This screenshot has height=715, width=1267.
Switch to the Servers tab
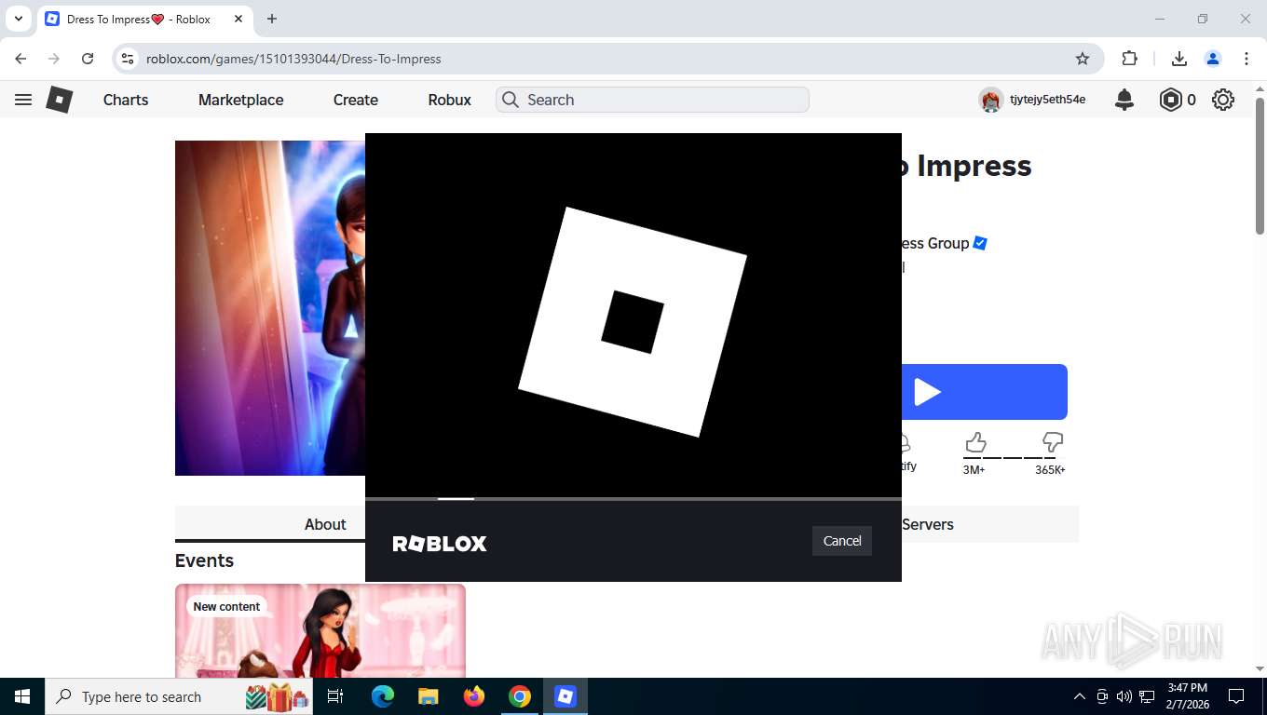coord(928,524)
